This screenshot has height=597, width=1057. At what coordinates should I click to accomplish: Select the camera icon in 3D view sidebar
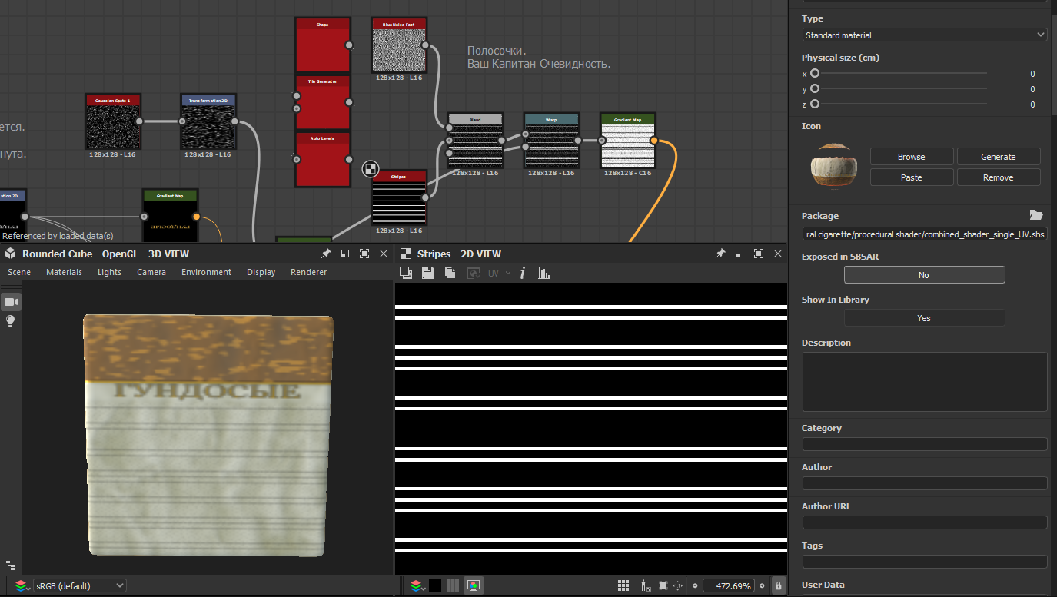12,301
